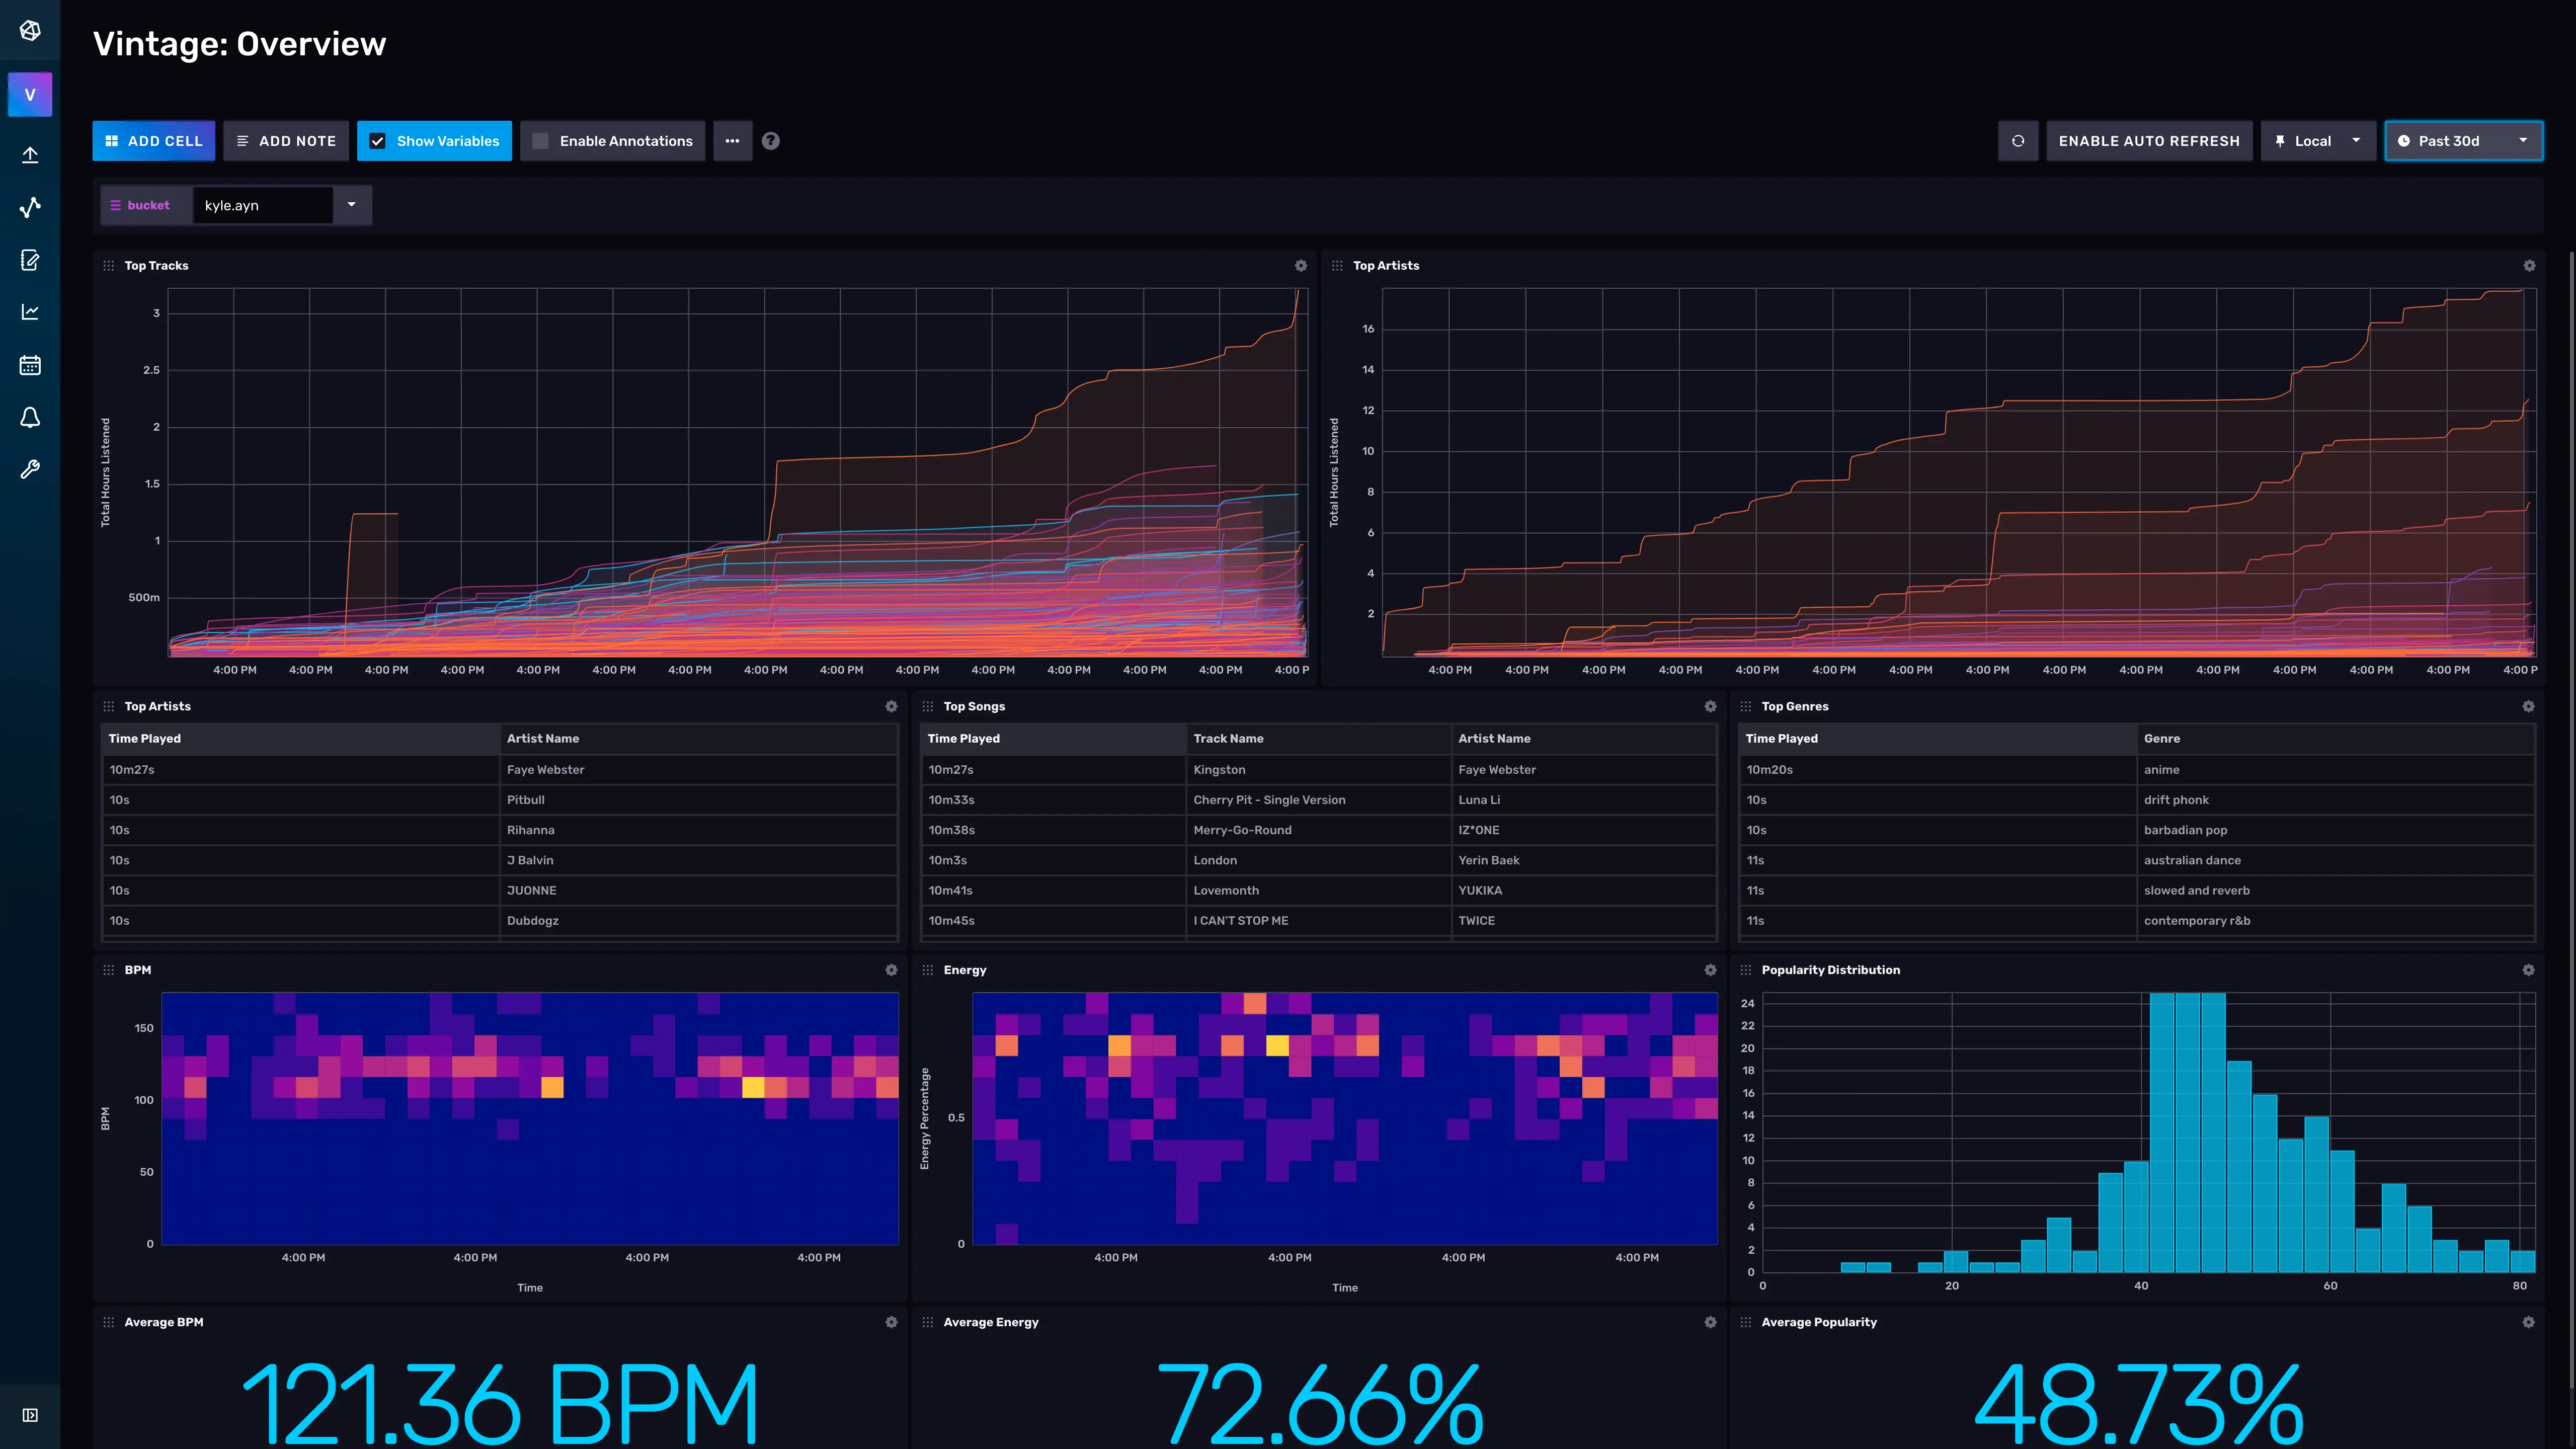
Task: Open the Settings wrench icon
Action: [x=30, y=470]
